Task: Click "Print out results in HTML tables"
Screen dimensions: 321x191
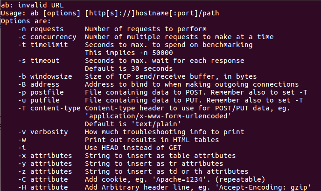Action: pyautogui.click(x=148, y=140)
